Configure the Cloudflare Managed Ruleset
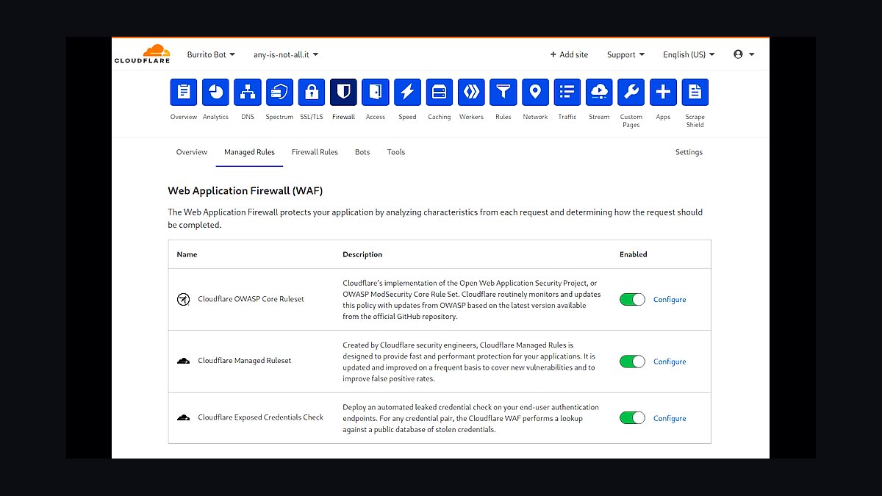 670,362
